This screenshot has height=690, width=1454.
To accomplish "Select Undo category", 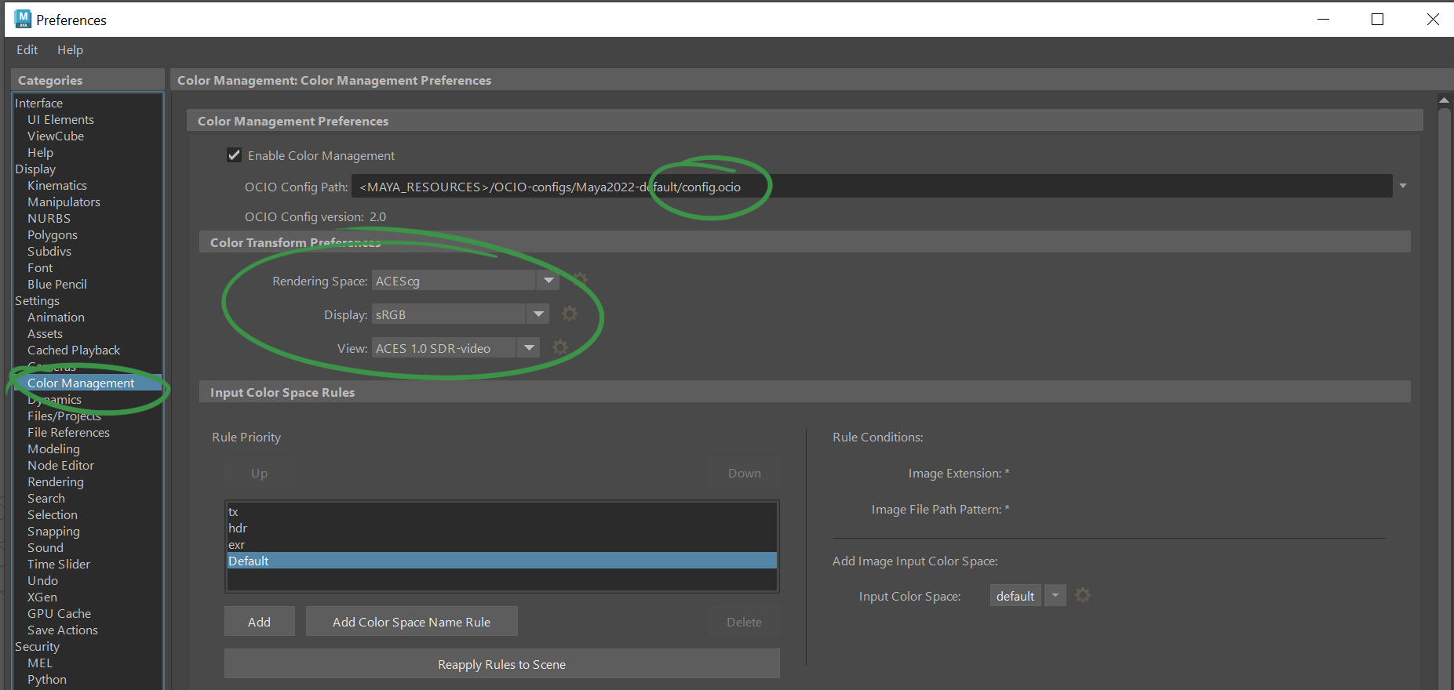I will [42, 580].
